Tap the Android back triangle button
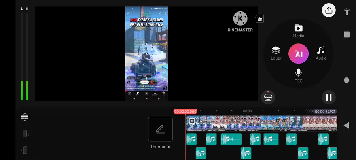The height and width of the screenshot is (160, 356). pyautogui.click(x=346, y=125)
